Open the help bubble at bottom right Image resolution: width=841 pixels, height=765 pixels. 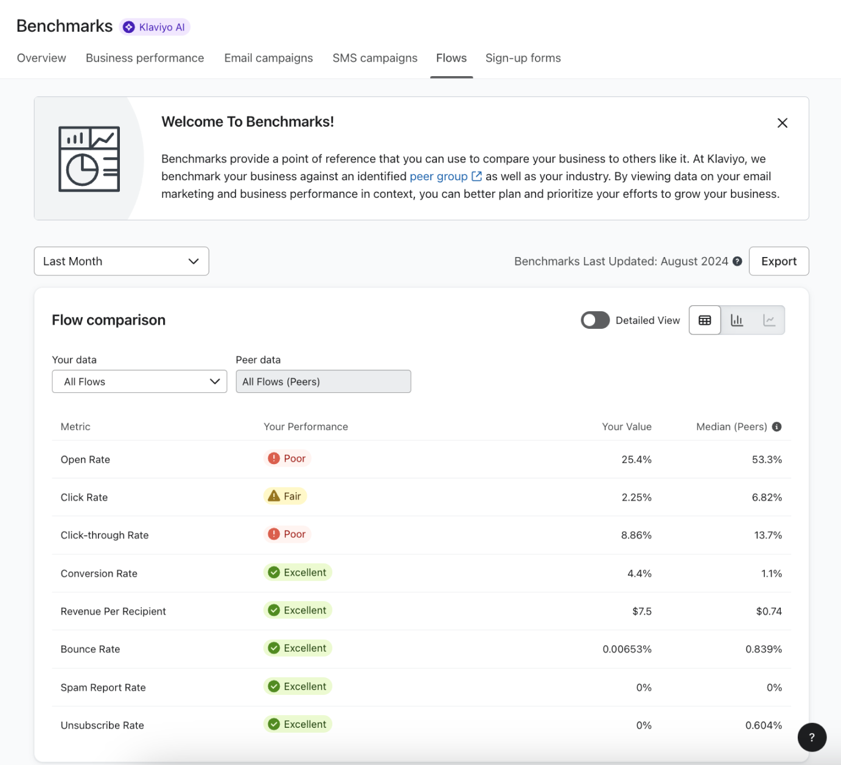tap(812, 737)
